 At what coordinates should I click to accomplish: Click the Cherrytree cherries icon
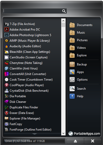coord(7,63)
